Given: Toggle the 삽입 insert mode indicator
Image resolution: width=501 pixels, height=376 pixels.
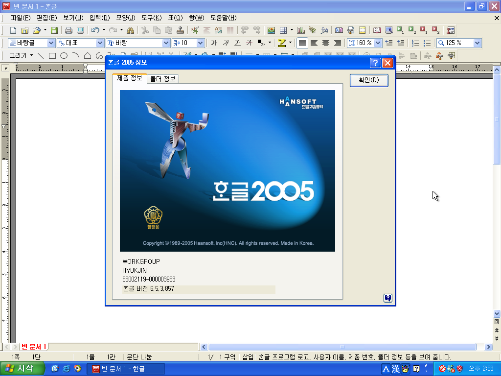Looking at the screenshot, I should pyautogui.click(x=248, y=357).
